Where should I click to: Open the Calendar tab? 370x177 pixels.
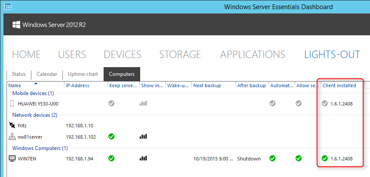point(47,74)
